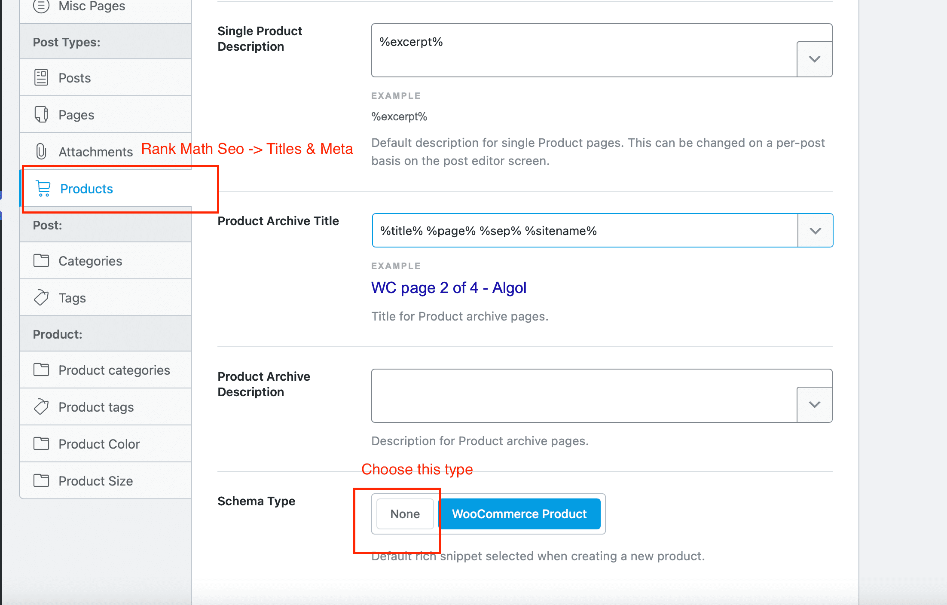947x605 pixels.
Task: Click the Product categories folder icon
Action: [x=41, y=370]
